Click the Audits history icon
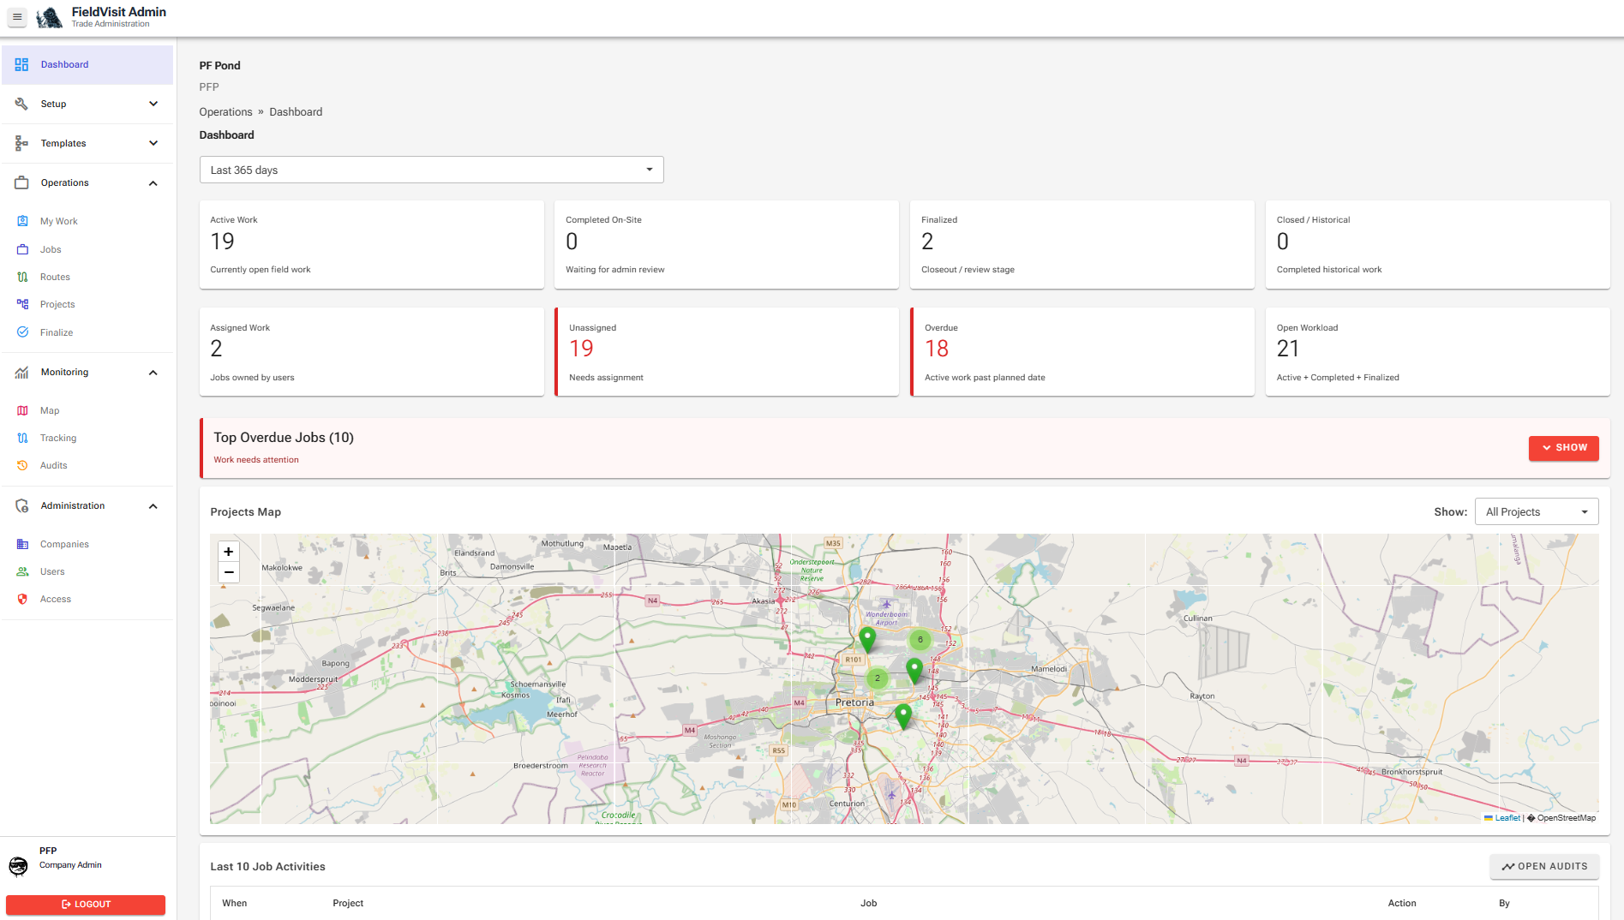 click(22, 465)
